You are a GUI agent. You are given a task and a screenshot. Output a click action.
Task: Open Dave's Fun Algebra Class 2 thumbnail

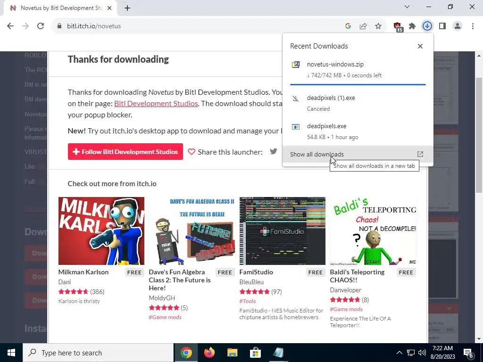tap(192, 231)
